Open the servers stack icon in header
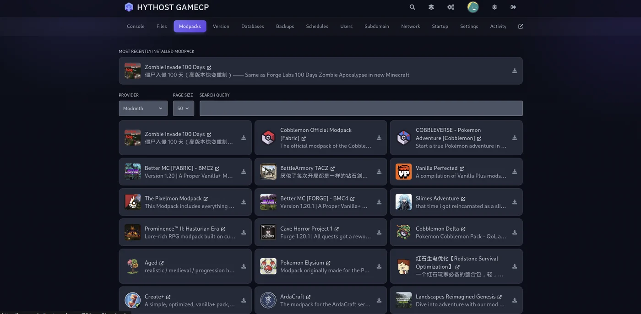This screenshot has width=641, height=314. click(x=431, y=7)
